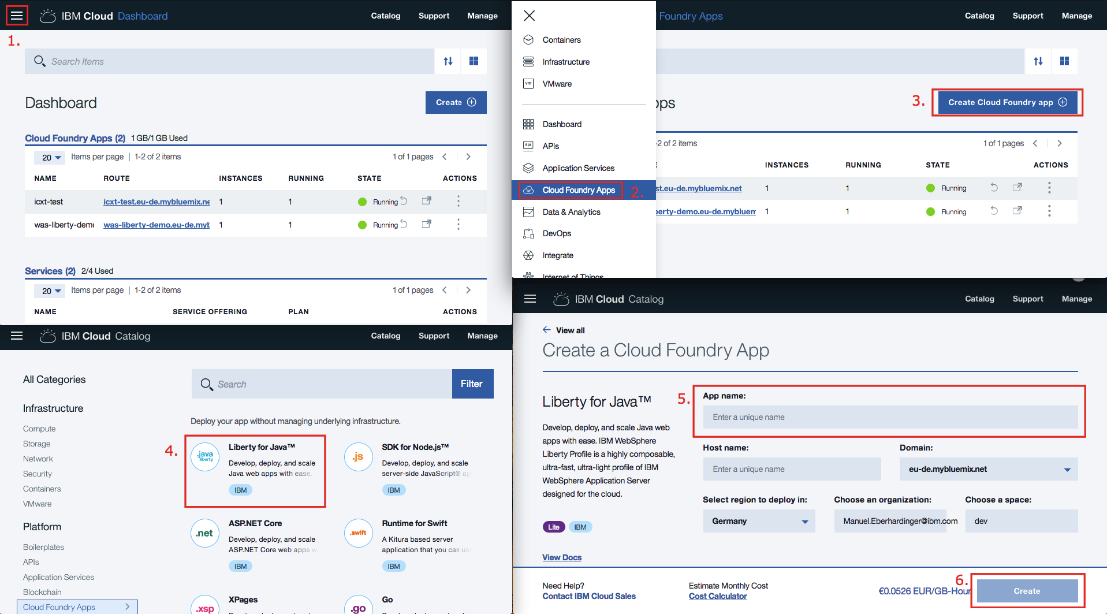Image resolution: width=1107 pixels, height=614 pixels.
Task: Open the Domain dropdown eu-de.mybluemix.net
Action: (x=989, y=469)
